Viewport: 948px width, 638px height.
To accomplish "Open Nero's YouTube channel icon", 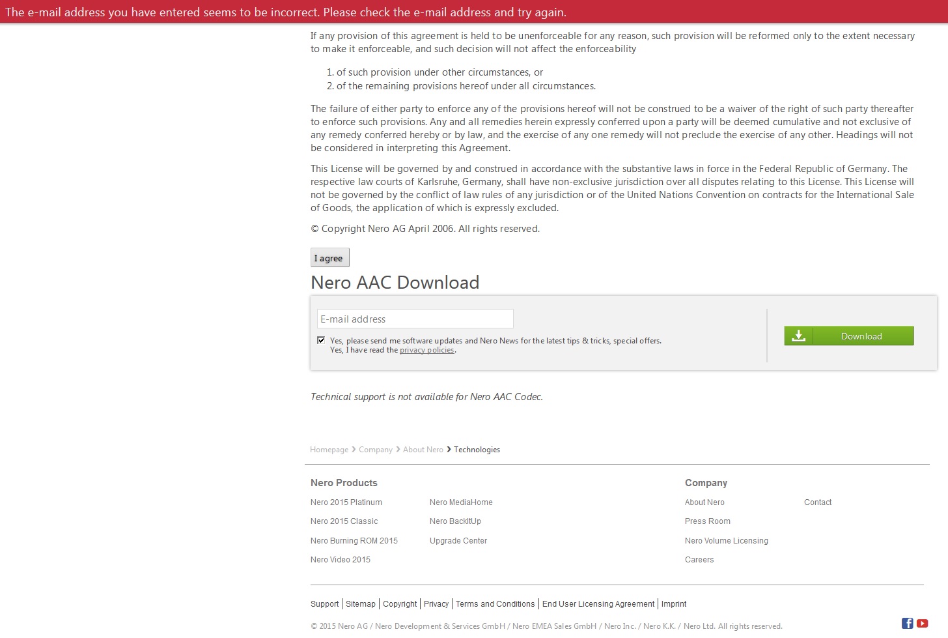I will click(x=922, y=624).
